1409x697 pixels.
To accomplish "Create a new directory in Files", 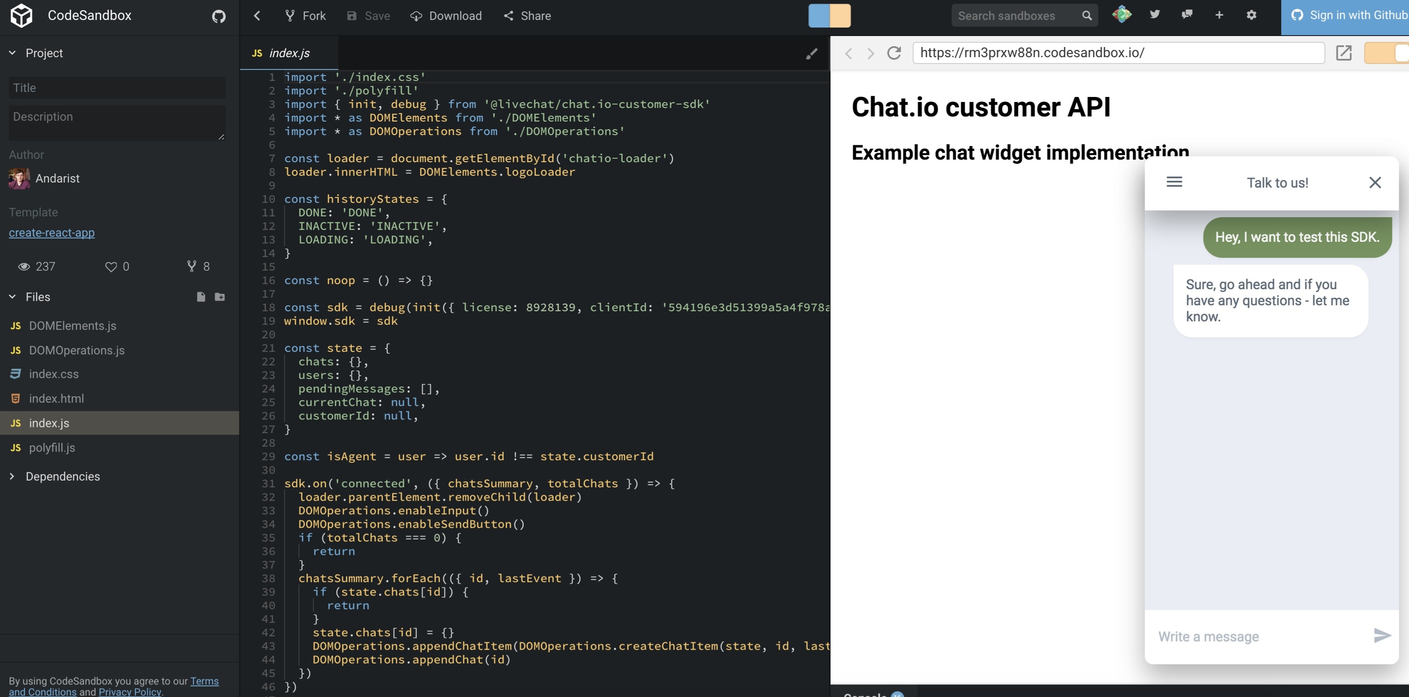I will coord(220,297).
